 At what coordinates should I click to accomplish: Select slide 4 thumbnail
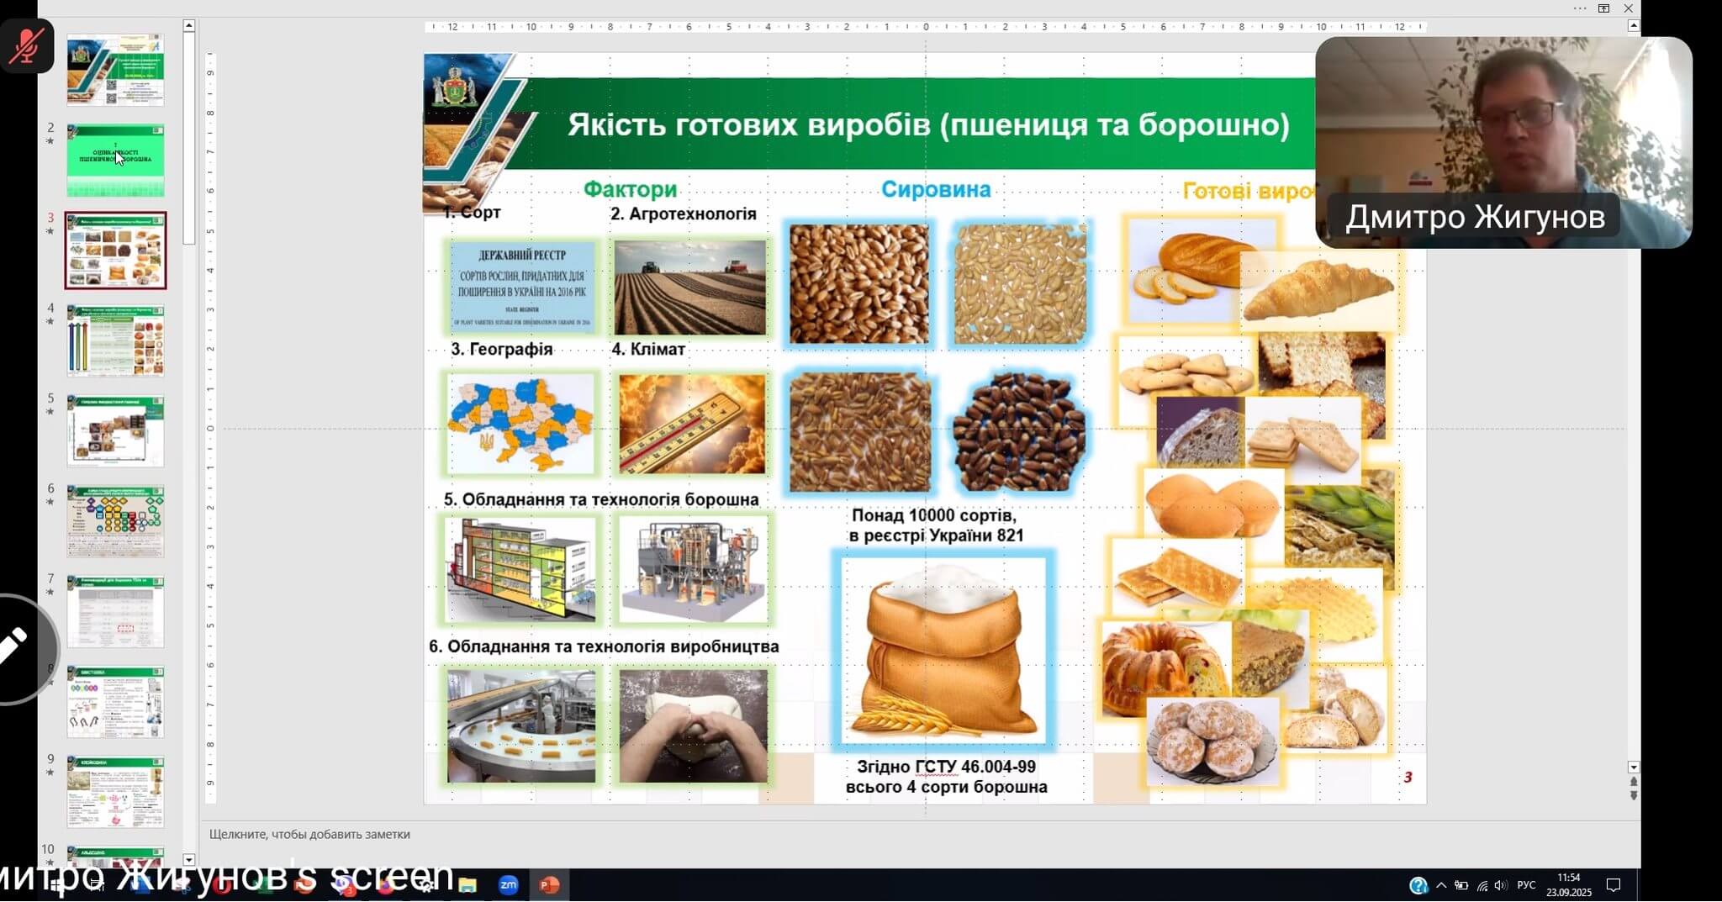(x=115, y=340)
